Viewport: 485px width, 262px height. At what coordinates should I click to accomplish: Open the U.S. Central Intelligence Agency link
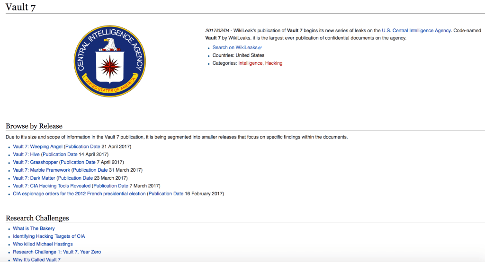[416, 30]
